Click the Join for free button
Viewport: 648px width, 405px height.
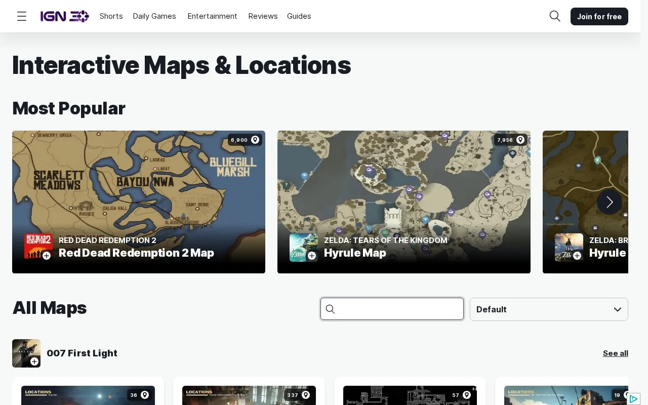[x=599, y=16]
